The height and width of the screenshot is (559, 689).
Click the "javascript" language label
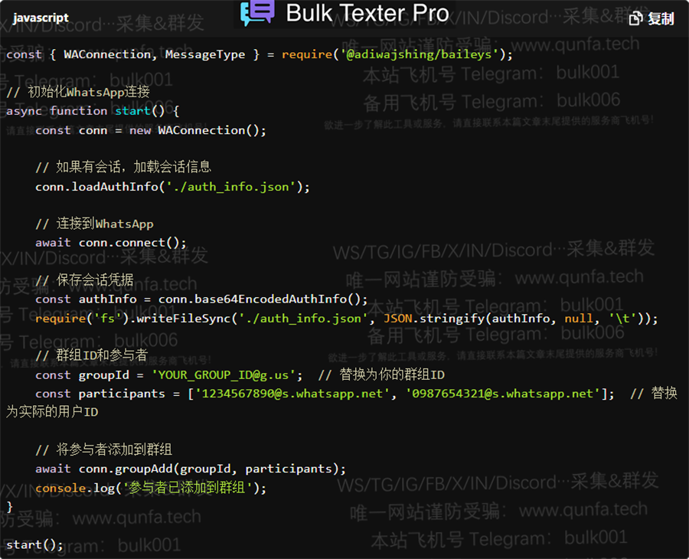(41, 18)
